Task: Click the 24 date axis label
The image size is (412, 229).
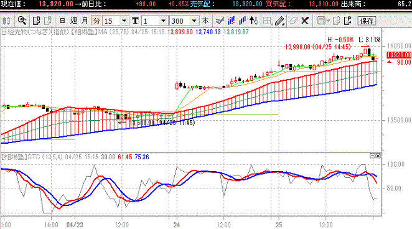Action: point(177,225)
